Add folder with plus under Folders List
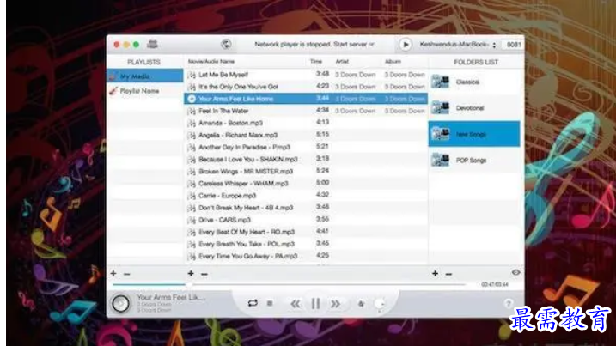The image size is (616, 346). click(436, 273)
